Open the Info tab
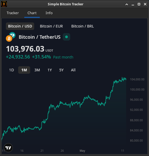 coord(49,13)
